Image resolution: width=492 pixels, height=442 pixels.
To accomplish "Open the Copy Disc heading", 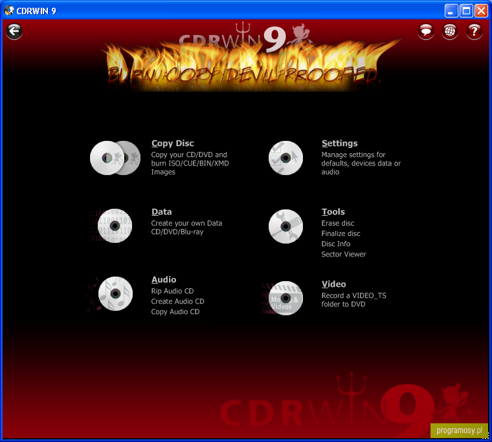I will [173, 143].
